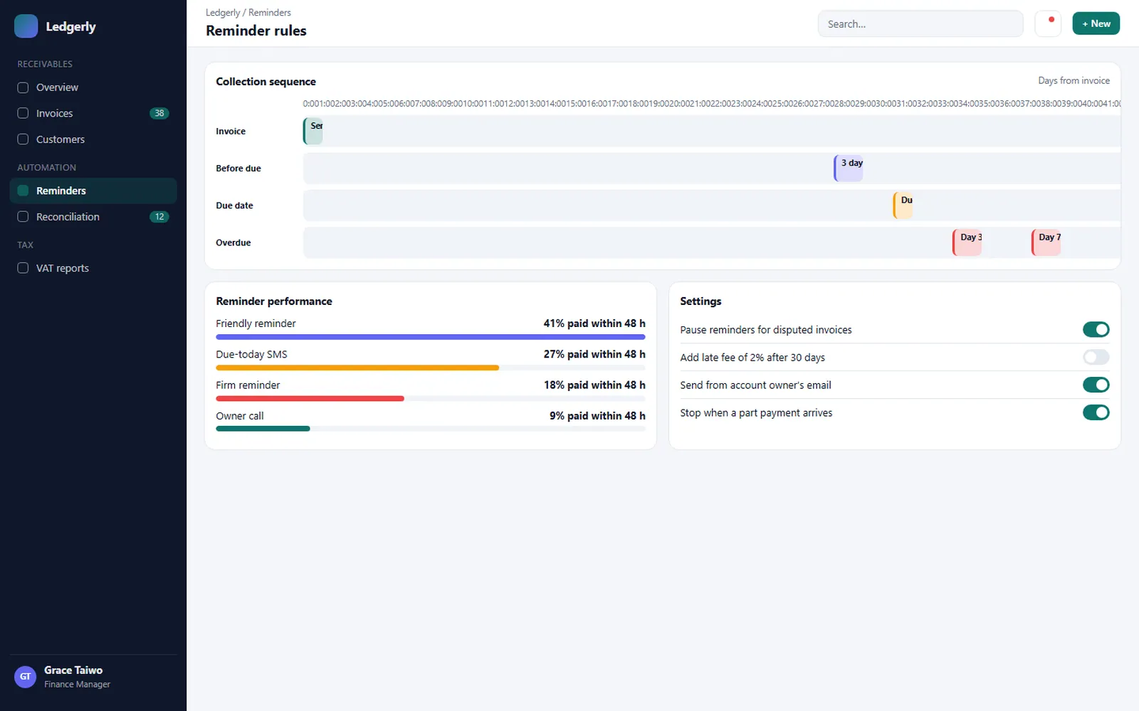Click the Firm reminder progress bar
This screenshot has height=711, width=1139.
pos(431,398)
